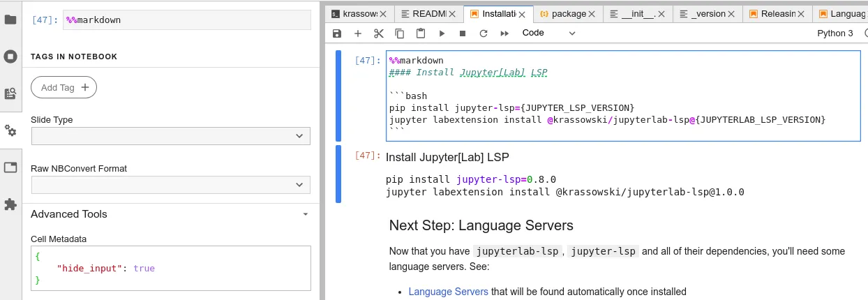Open the Raw NBConvert Format dropdown
The image size is (868, 300).
pos(171,185)
